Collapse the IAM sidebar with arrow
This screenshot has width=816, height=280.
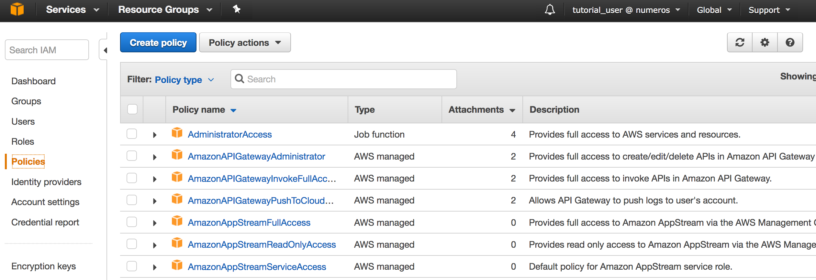tap(105, 50)
